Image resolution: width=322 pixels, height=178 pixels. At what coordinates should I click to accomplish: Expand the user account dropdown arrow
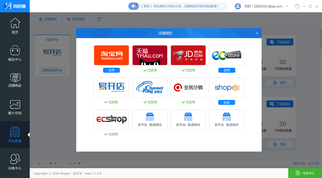coord(287,6)
